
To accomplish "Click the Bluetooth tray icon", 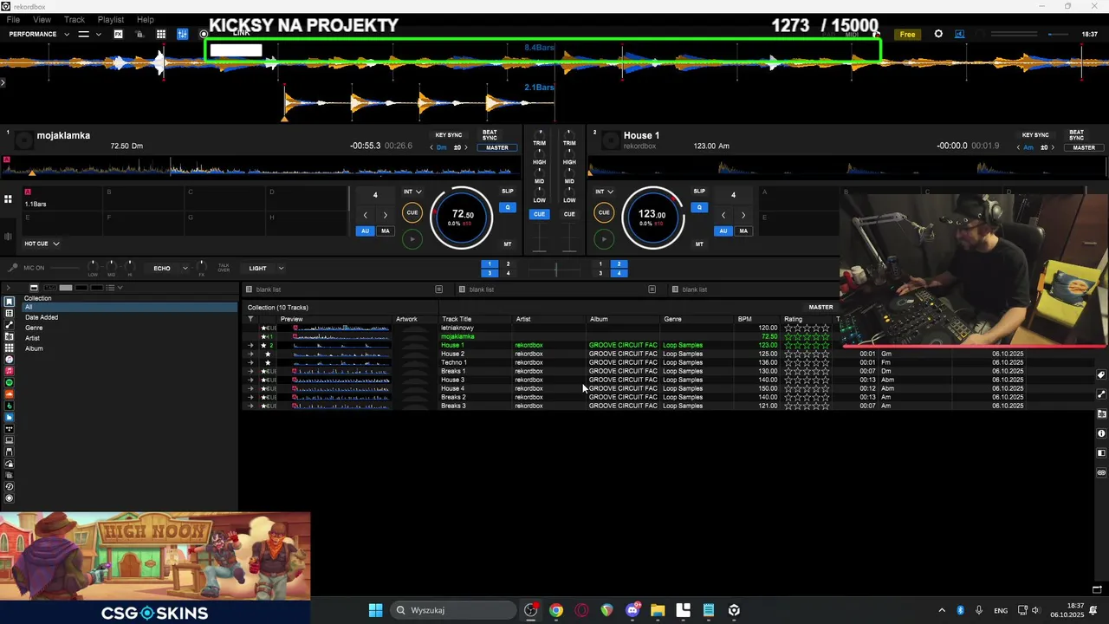I will (960, 610).
